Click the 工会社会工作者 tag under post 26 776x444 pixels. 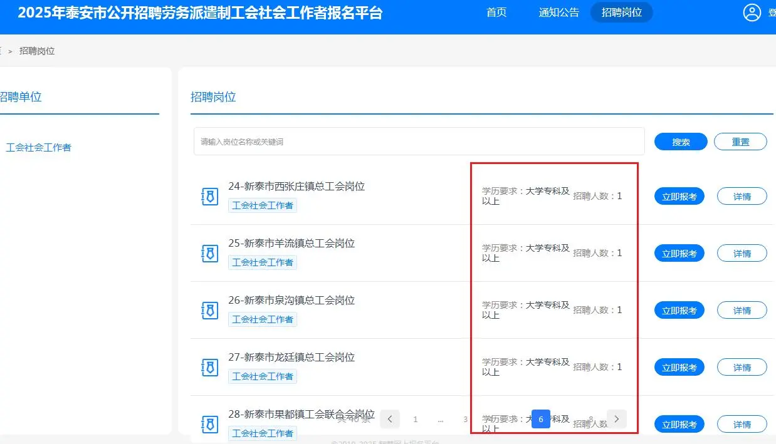coord(263,319)
